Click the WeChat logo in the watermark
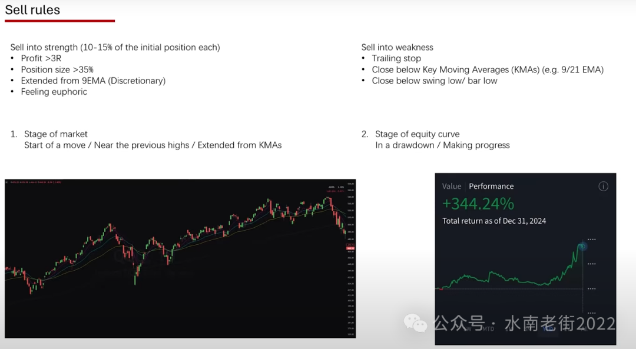 (415, 324)
